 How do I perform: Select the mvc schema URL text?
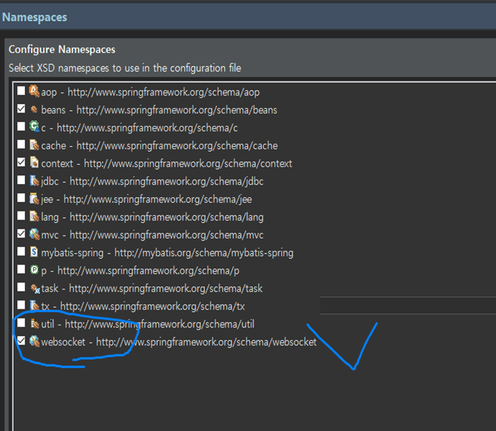166,235
